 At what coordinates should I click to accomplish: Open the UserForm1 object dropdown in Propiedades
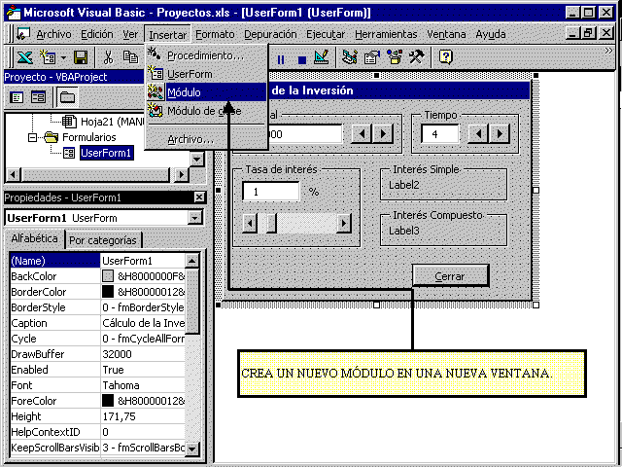point(194,218)
